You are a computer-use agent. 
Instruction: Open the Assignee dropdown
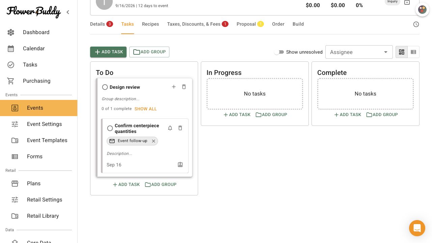[359, 52]
